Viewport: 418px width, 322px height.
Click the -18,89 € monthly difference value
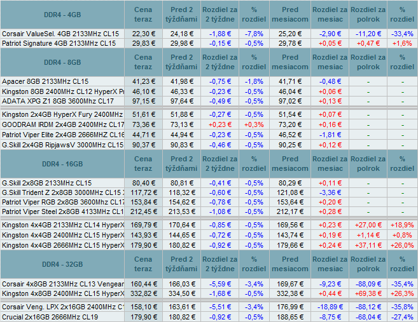330,307
